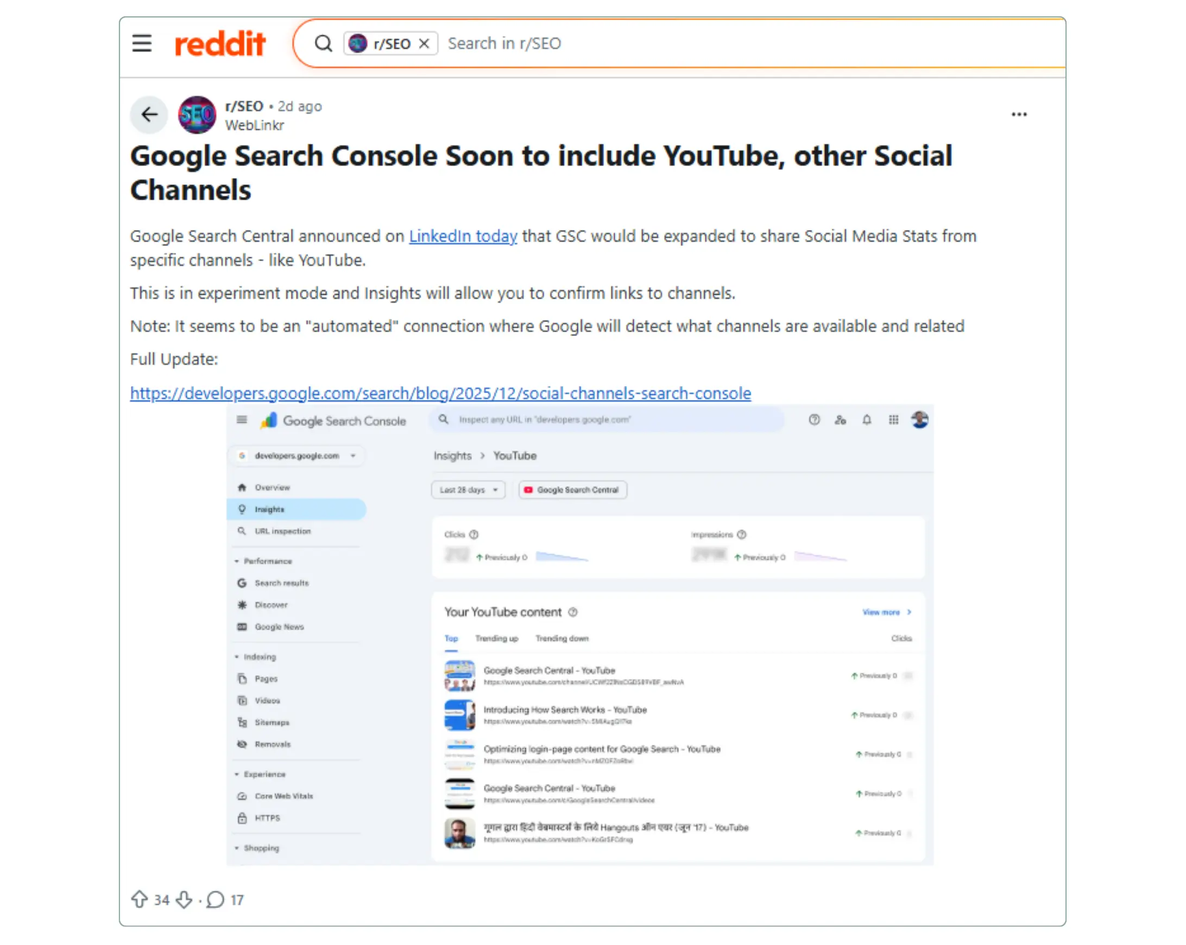
Task: Downvote the post
Action: [184, 899]
